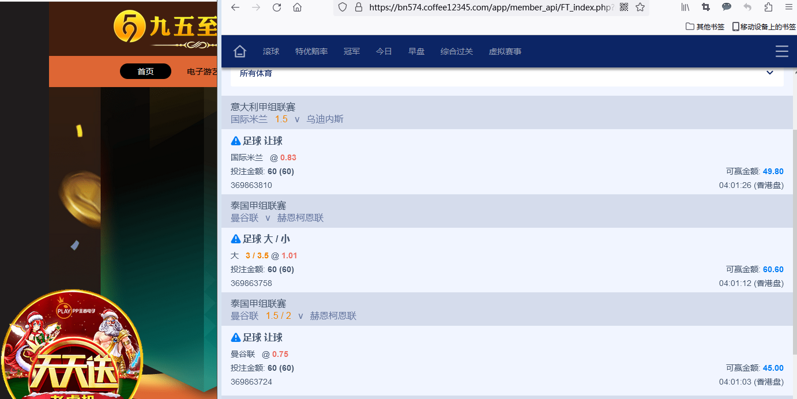This screenshot has height=399, width=797.
Task: Click the browser forward arrow
Action: 256,7
